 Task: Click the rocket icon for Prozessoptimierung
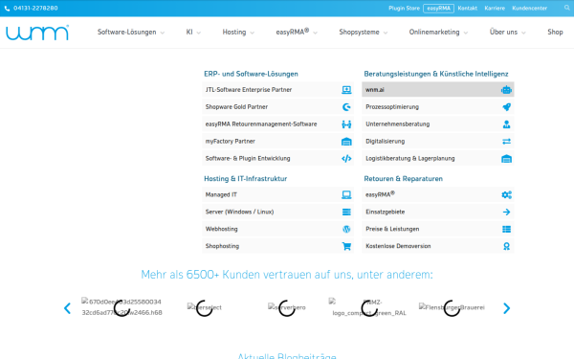506,107
